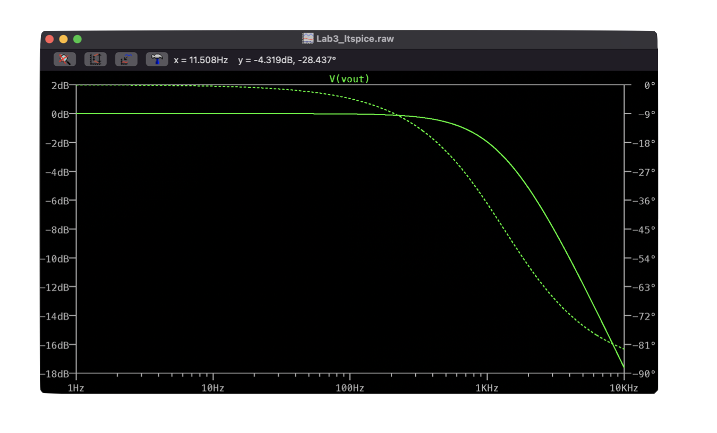Image resolution: width=717 pixels, height=433 pixels.
Task: Click the 100Hz frequency axis label
Action: point(350,388)
